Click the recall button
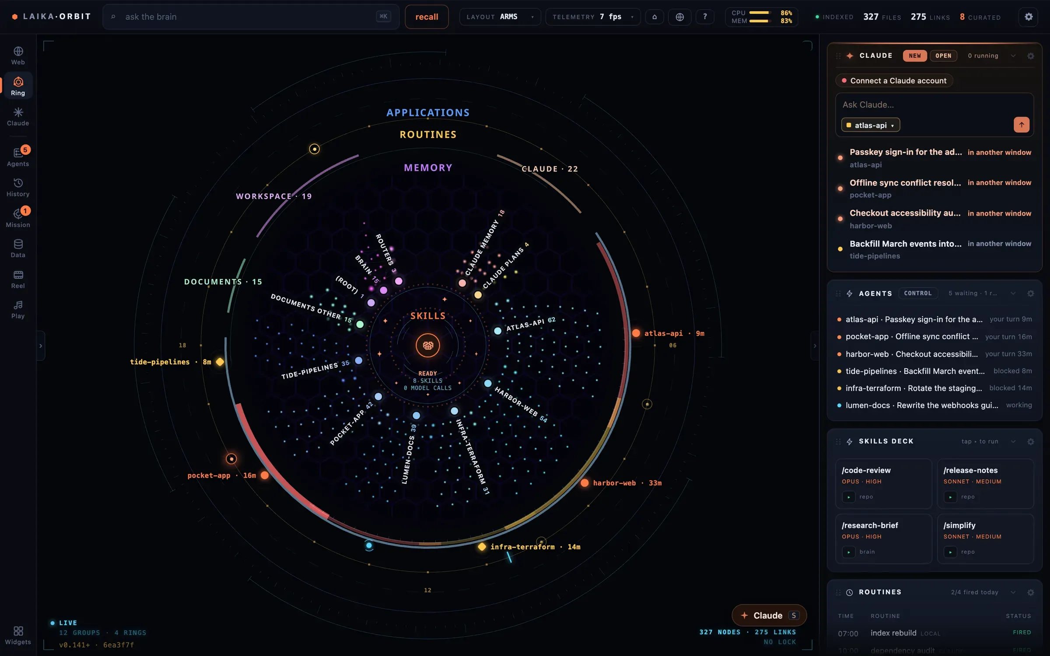Viewport: 1050px width, 656px height. coord(427,17)
